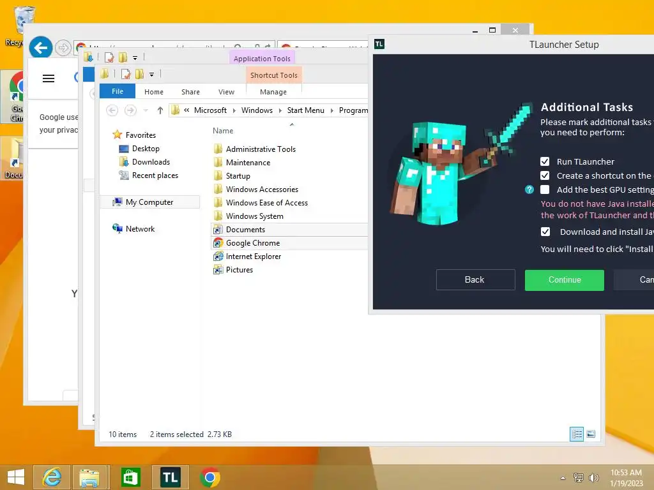The image size is (654, 490).
Task: Open back Explorer window toolbar dropdown arrow
Action: click(135, 58)
